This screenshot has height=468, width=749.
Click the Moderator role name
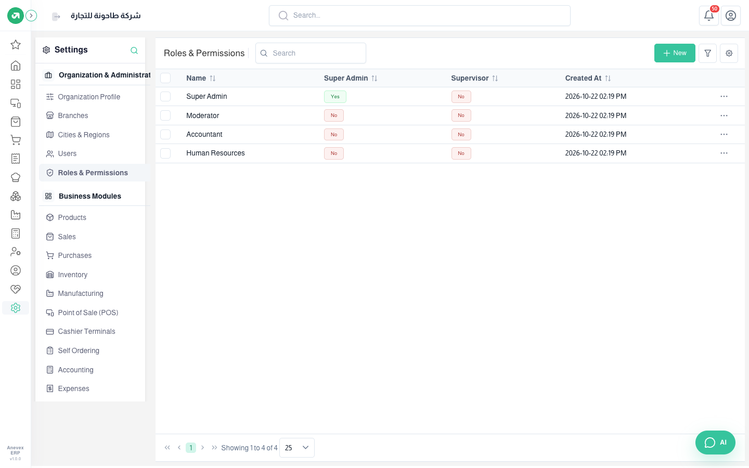(x=203, y=115)
